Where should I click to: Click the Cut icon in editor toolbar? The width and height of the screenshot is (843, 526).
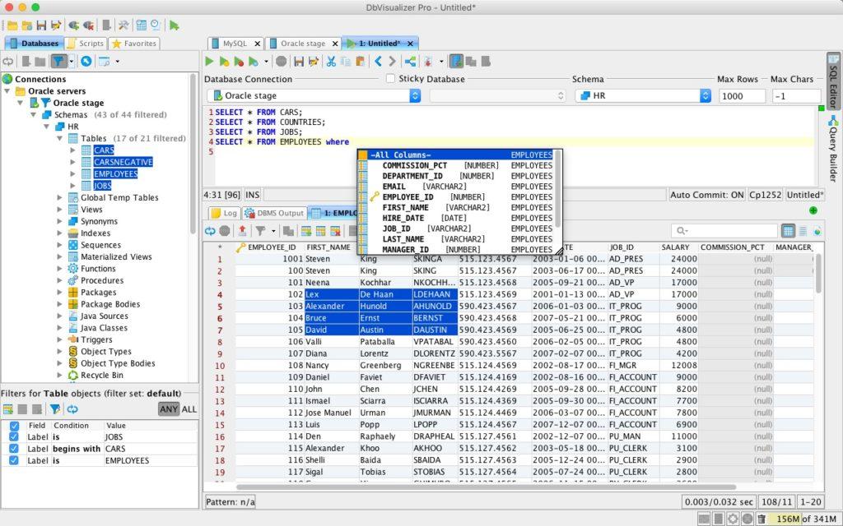pyautogui.click(x=330, y=62)
